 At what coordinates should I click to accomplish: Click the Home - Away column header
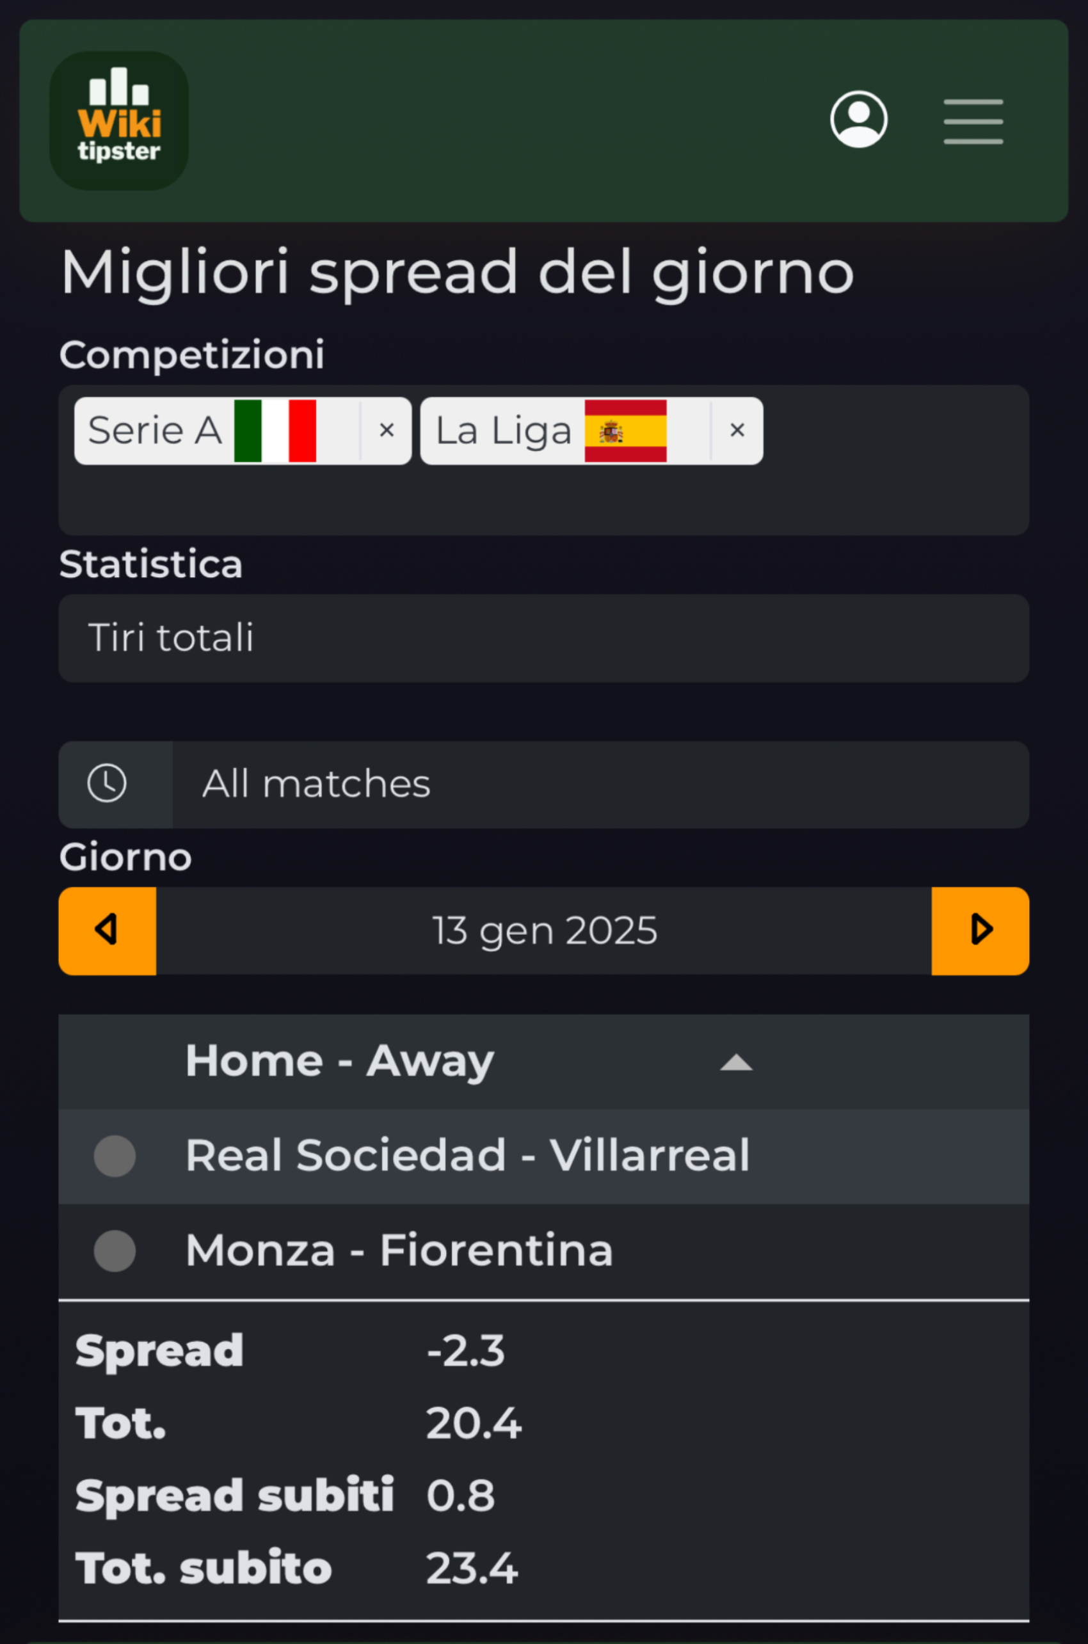(339, 1061)
